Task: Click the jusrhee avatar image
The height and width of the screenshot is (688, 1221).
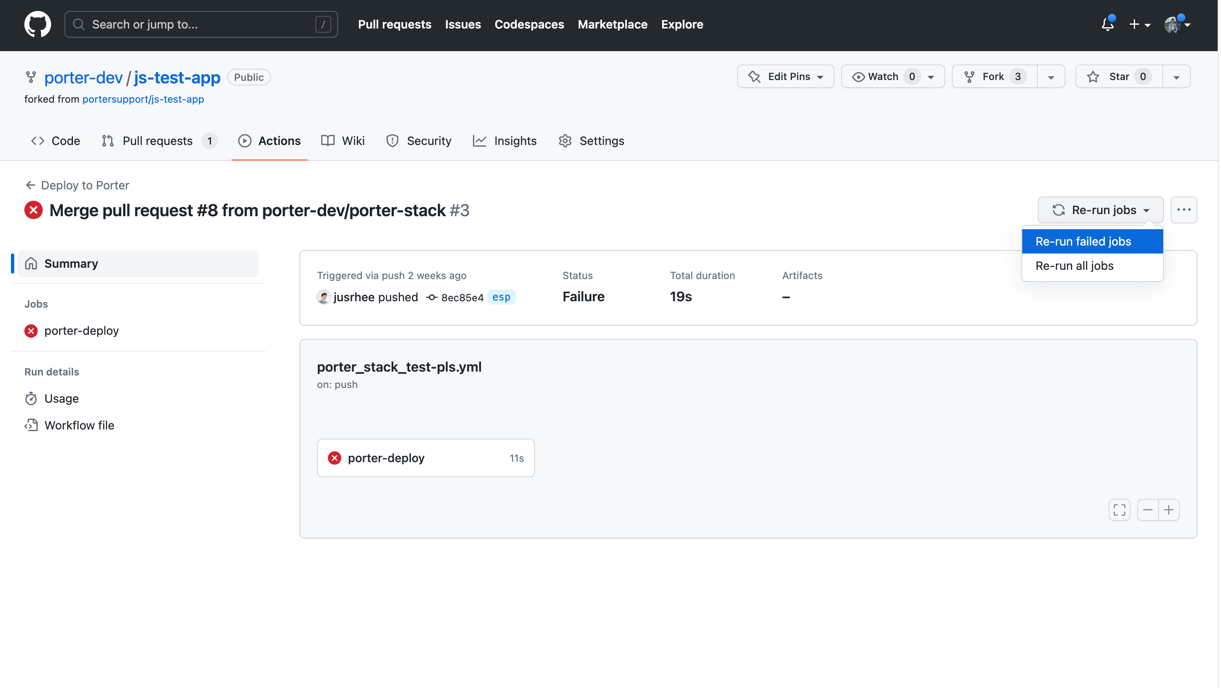Action: [324, 297]
